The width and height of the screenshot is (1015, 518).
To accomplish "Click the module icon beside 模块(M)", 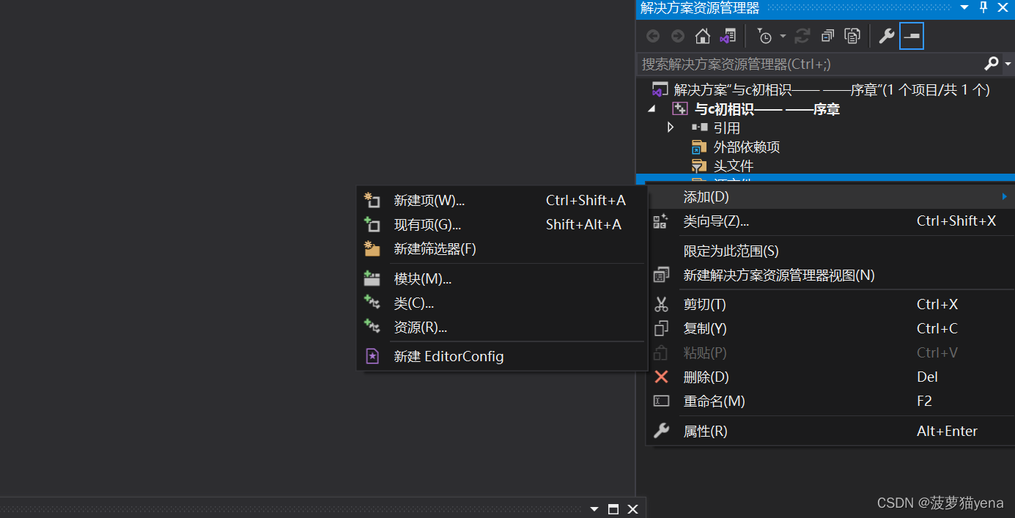I will pyautogui.click(x=372, y=278).
